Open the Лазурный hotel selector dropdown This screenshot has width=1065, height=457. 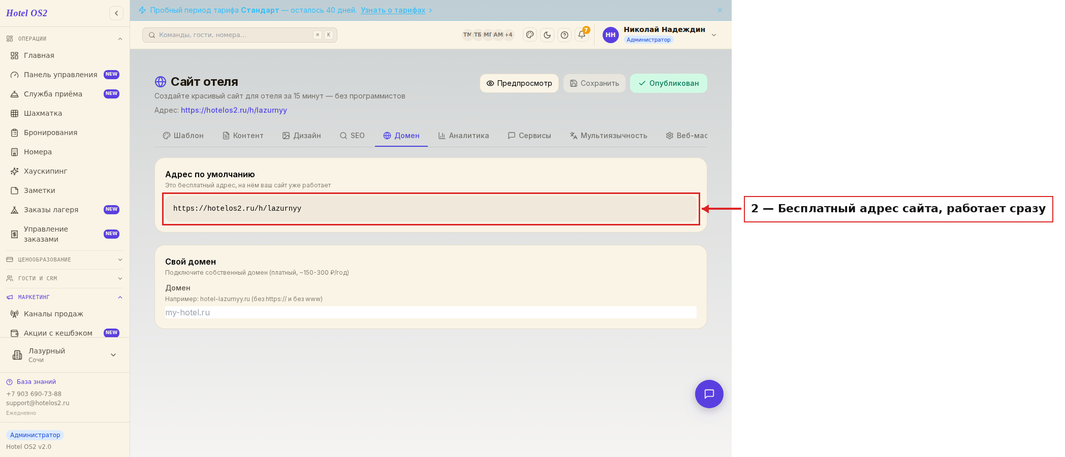coord(65,355)
